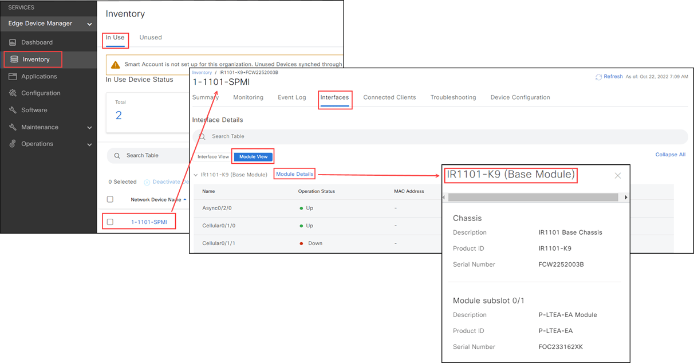The width and height of the screenshot is (694, 363).
Task: Click the sort arrow beside Network Device Name
Action: [184, 200]
